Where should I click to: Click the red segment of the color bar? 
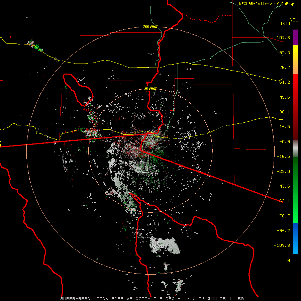pos(295,107)
